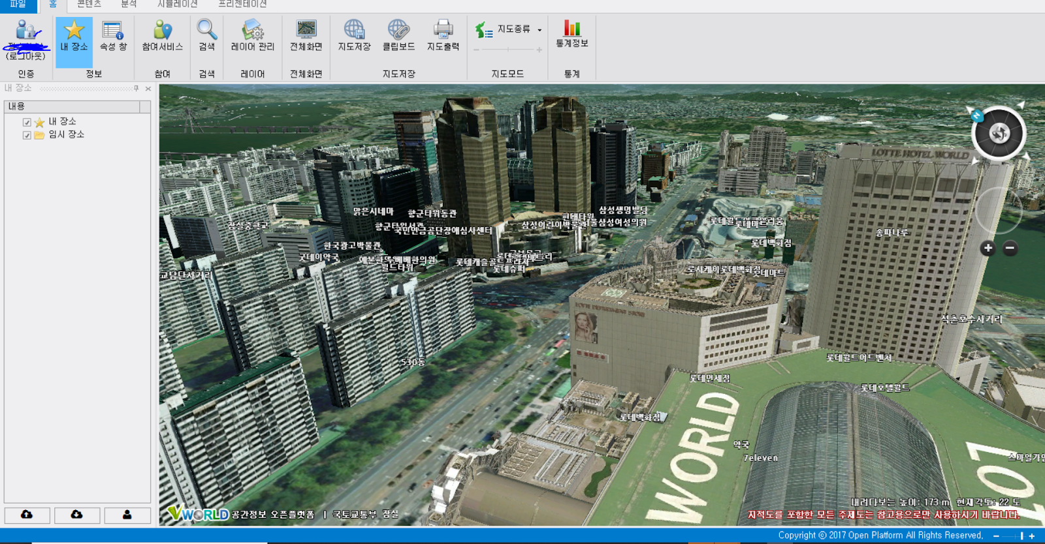1045x544 pixels.
Task: Switch to the 홈 ribbon tab
Action: (x=53, y=5)
